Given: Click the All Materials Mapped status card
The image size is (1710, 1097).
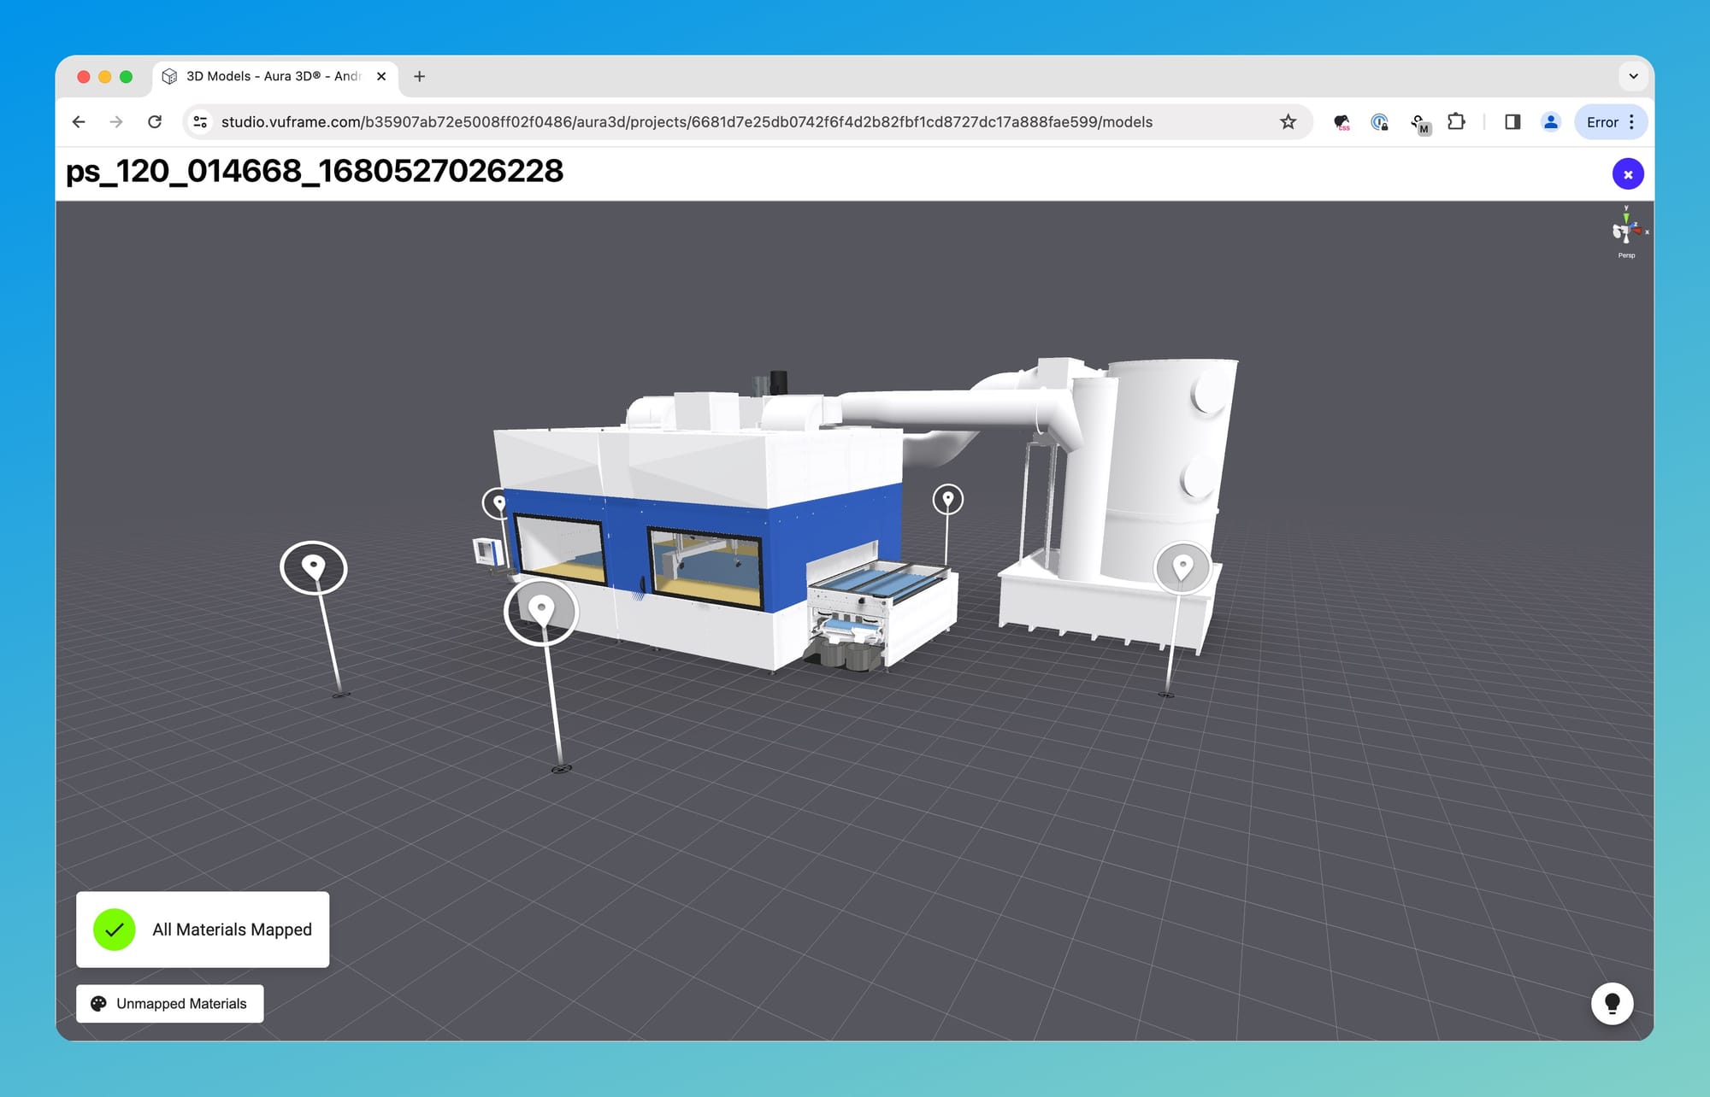Looking at the screenshot, I should coord(203,930).
